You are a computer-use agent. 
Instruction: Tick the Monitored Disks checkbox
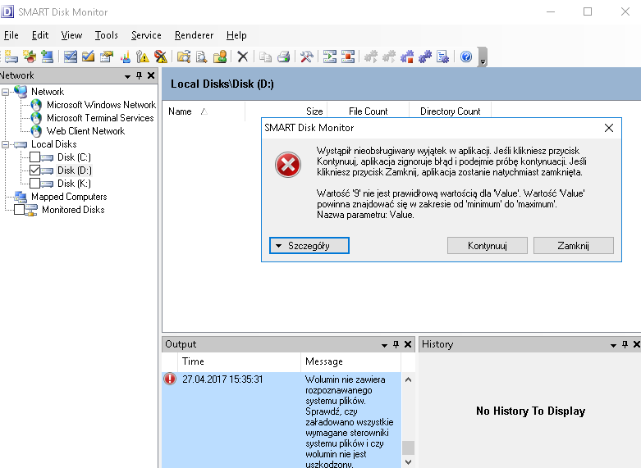19,210
